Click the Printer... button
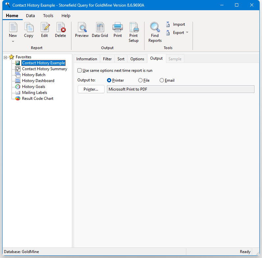 click(91, 89)
